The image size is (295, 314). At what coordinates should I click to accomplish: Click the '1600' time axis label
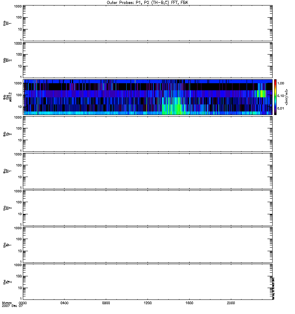point(189,303)
